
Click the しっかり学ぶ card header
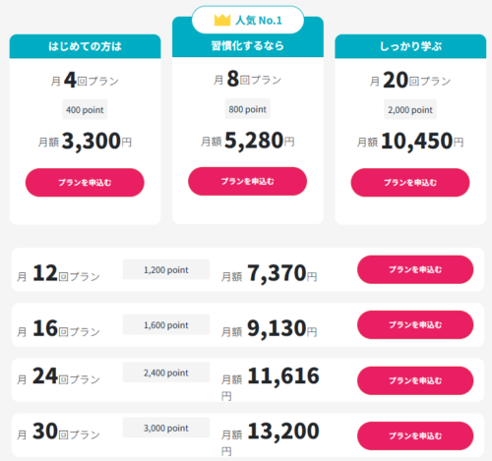[410, 46]
